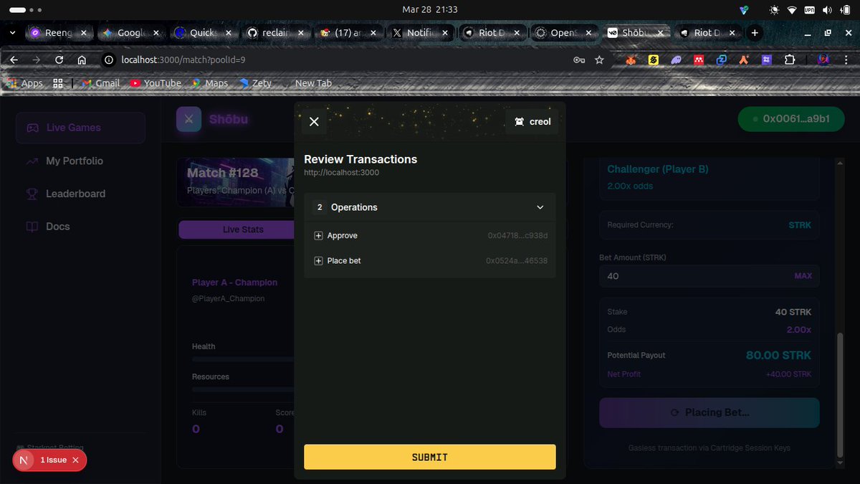860x484 pixels.
Task: Close the Review Transactions dialog with X
Action: (x=314, y=122)
